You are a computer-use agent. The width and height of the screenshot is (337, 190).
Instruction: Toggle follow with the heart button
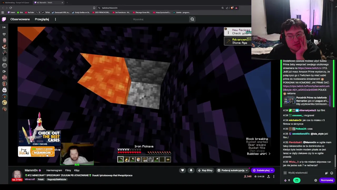click(x=182, y=170)
